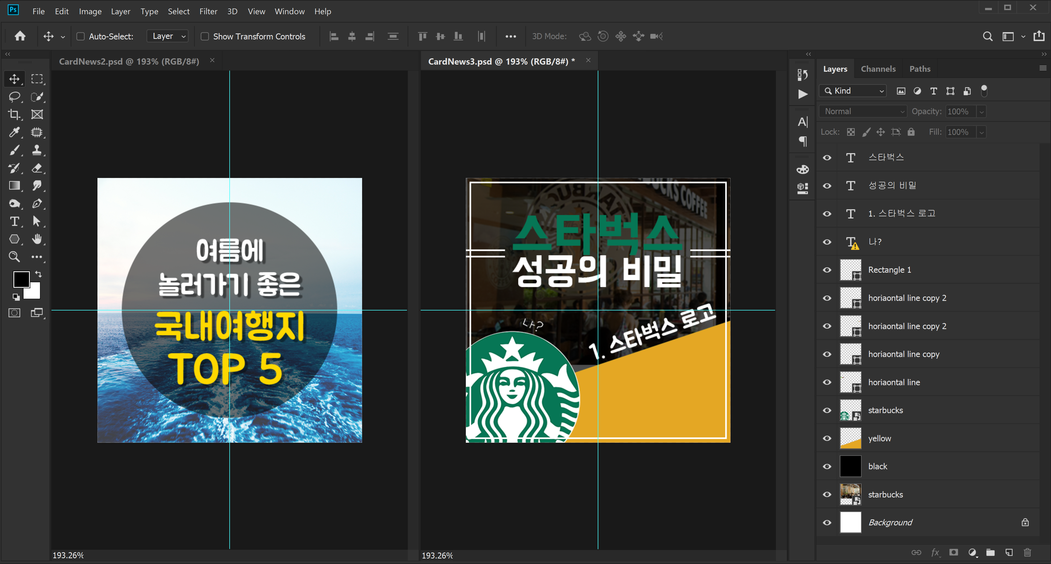Open the Normal blend mode dropdown

pos(863,111)
